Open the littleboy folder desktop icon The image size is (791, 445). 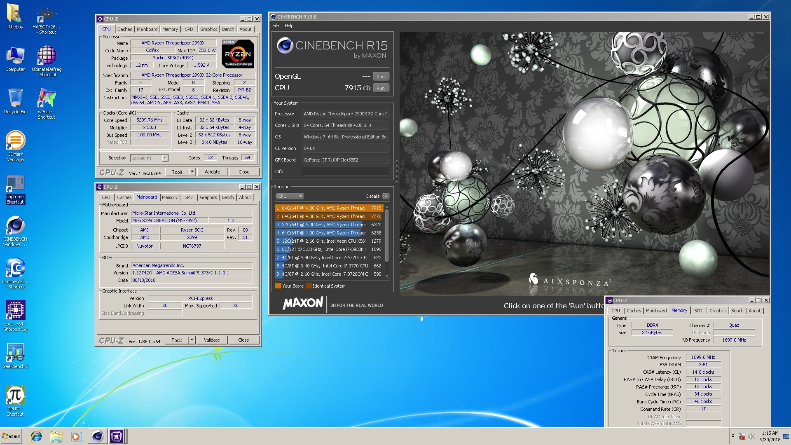coord(15,16)
